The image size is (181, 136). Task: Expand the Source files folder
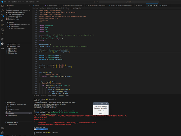click(7, 49)
